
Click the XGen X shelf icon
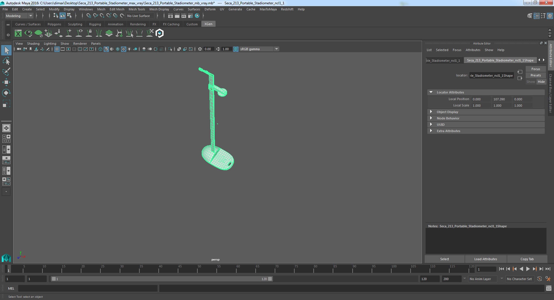click(x=18, y=33)
